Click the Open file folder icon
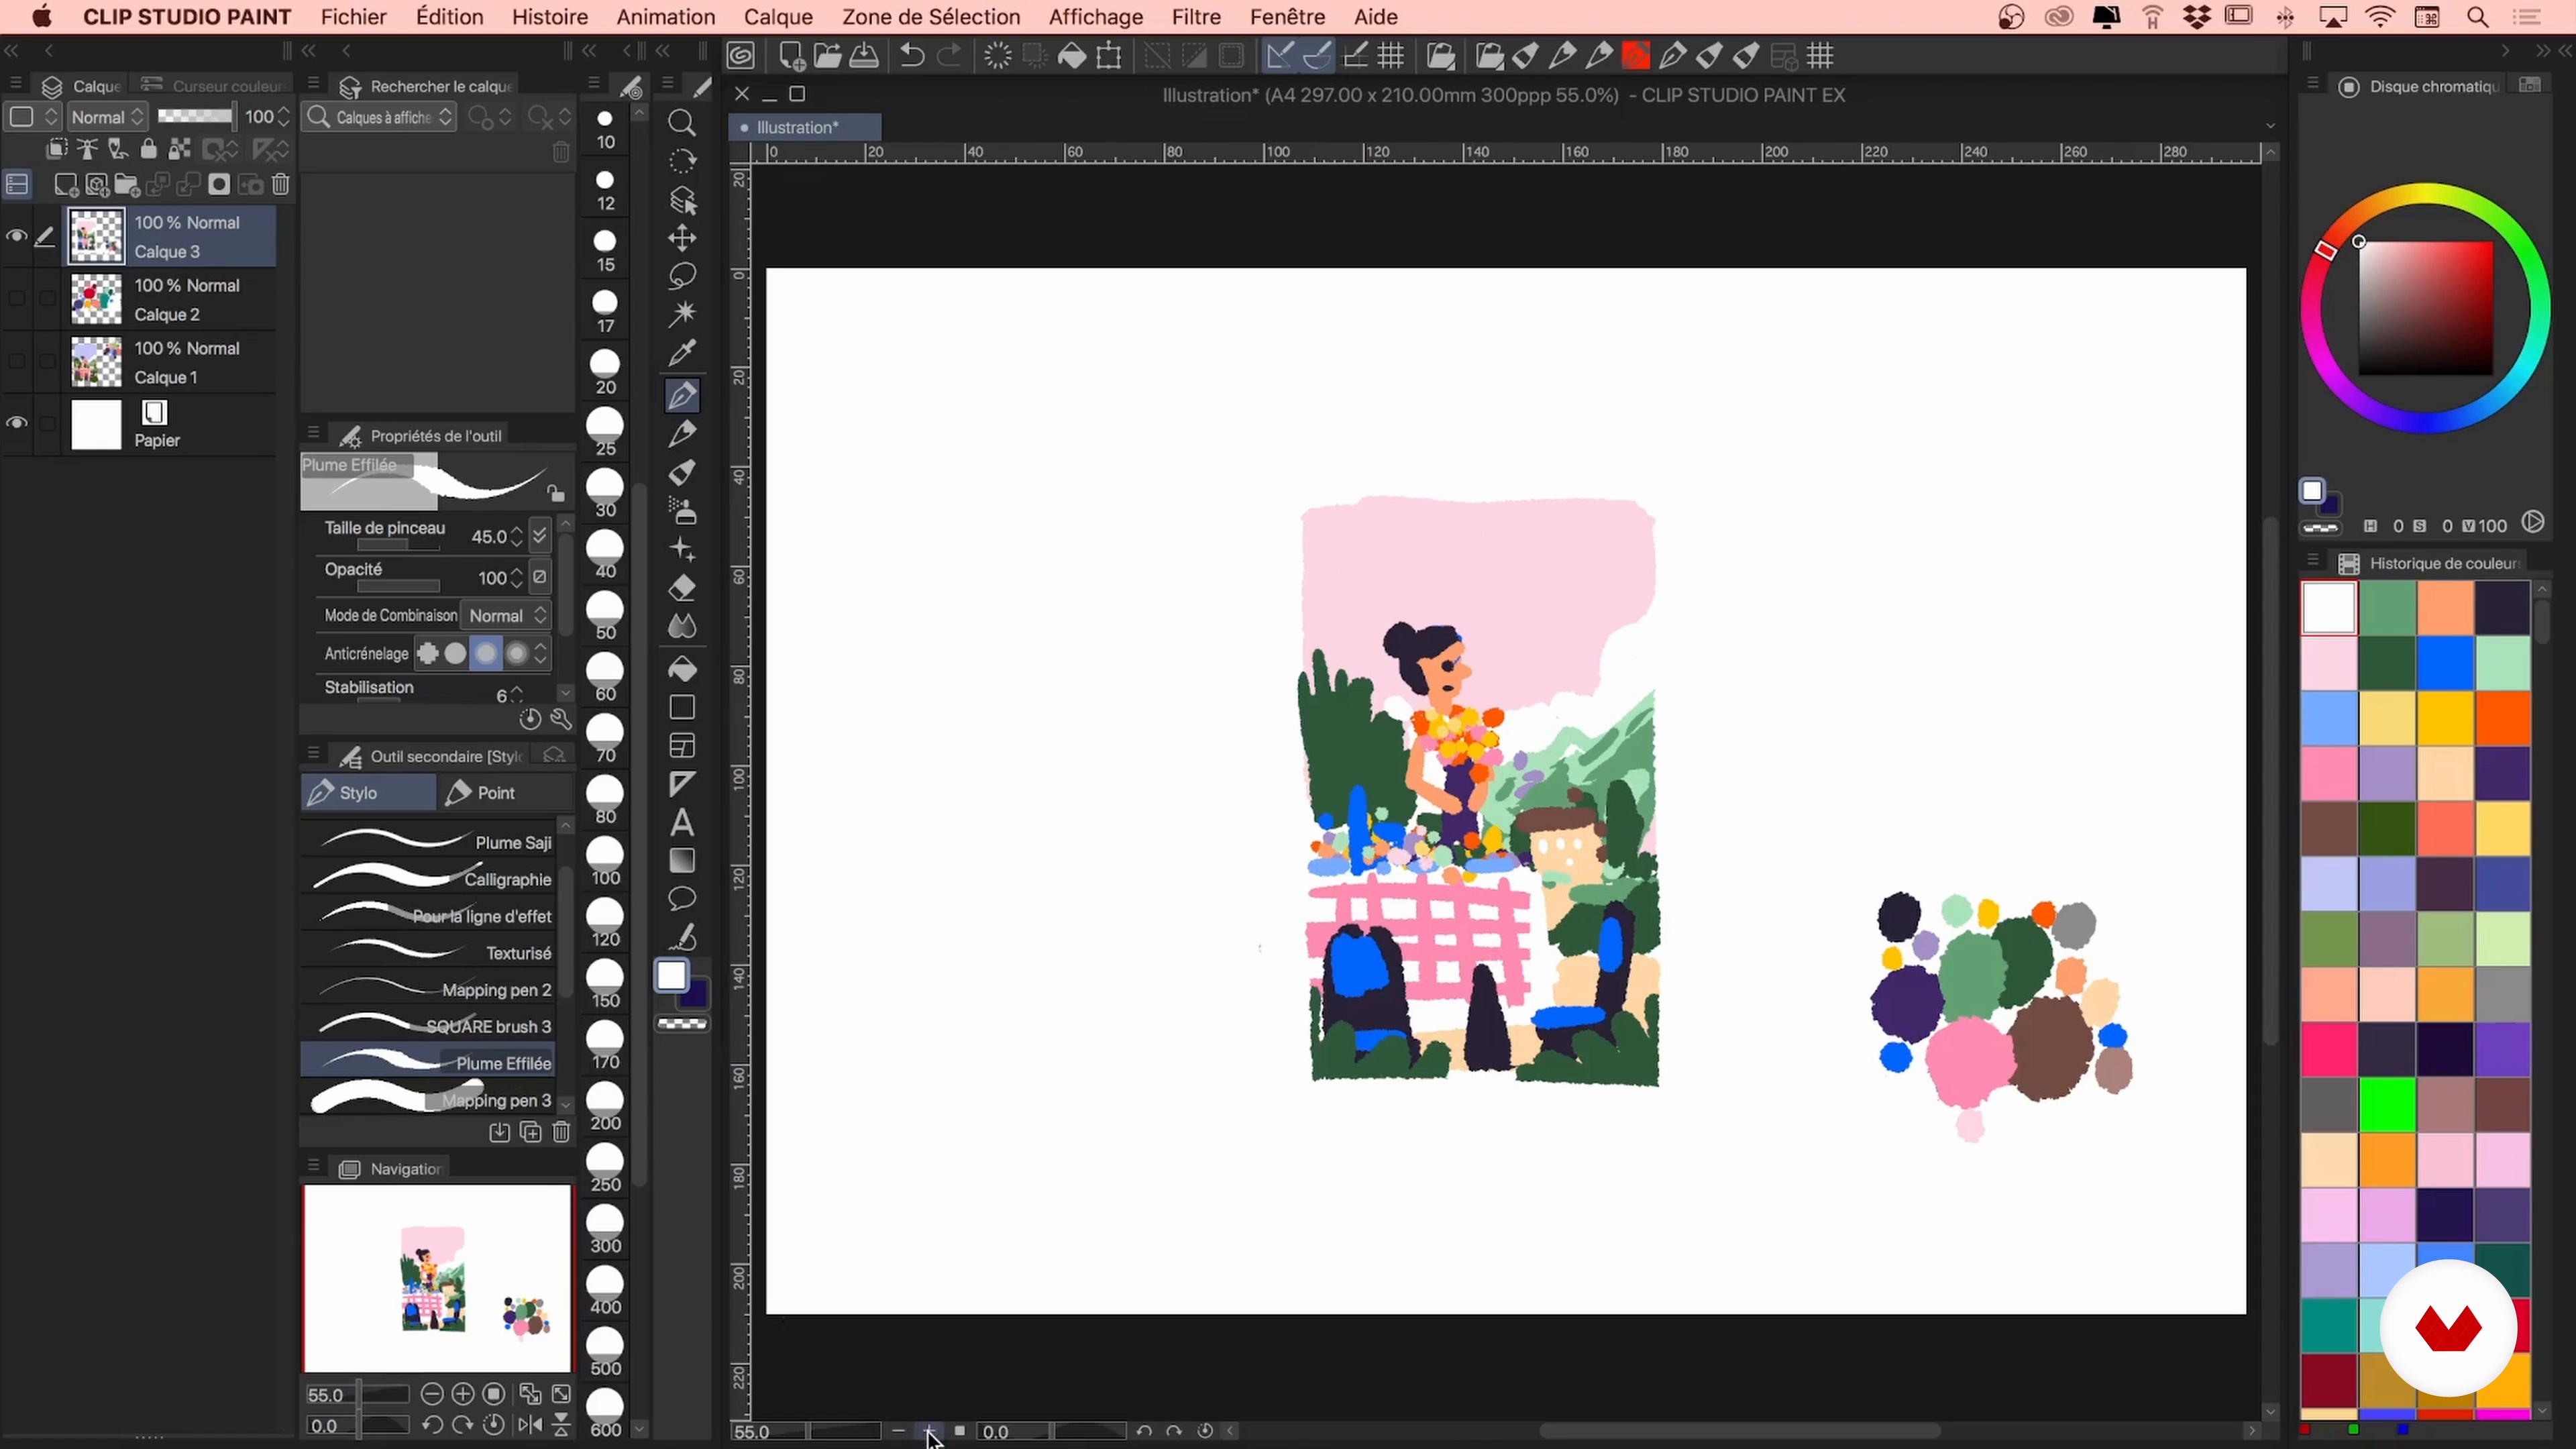 click(827, 56)
